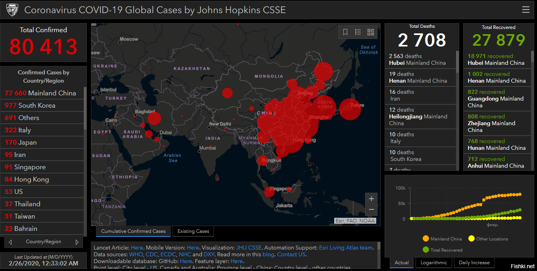Open the DXY data source link
This screenshot has width=537, height=271.
209,254
